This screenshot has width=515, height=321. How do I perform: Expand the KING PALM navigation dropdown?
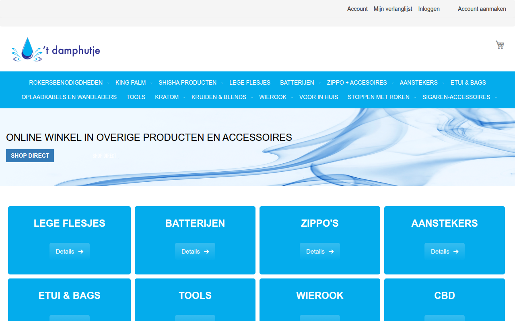[x=151, y=83]
